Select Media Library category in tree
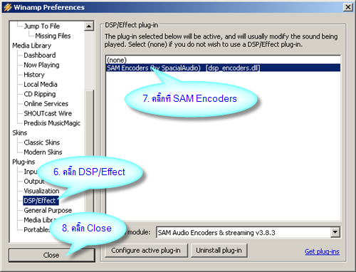The width and height of the screenshot is (356, 272). pos(31,46)
